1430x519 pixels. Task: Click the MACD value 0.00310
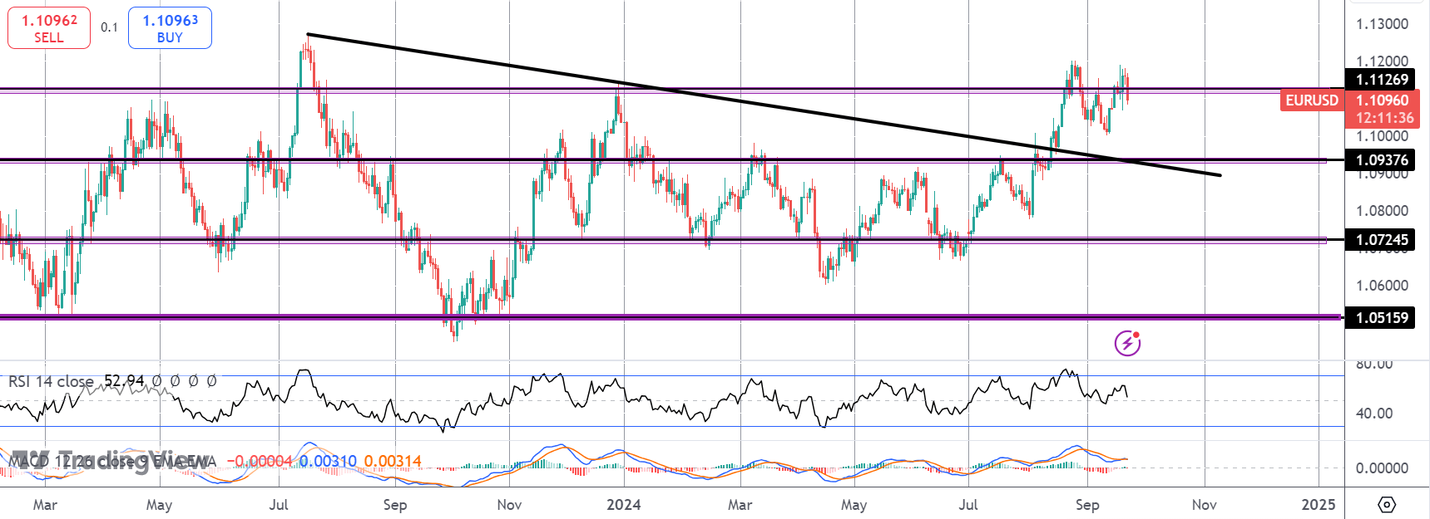point(328,461)
